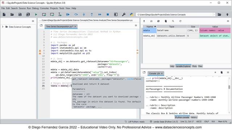The width and height of the screenshot is (232, 130).
Task: Save all files icon
Action: (x=28, y=14)
